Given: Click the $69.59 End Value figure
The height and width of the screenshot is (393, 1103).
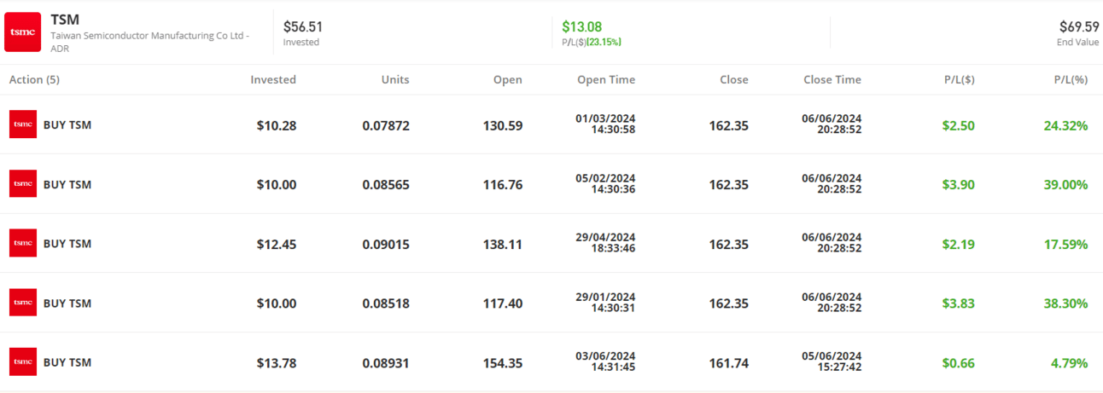Looking at the screenshot, I should point(1079,26).
